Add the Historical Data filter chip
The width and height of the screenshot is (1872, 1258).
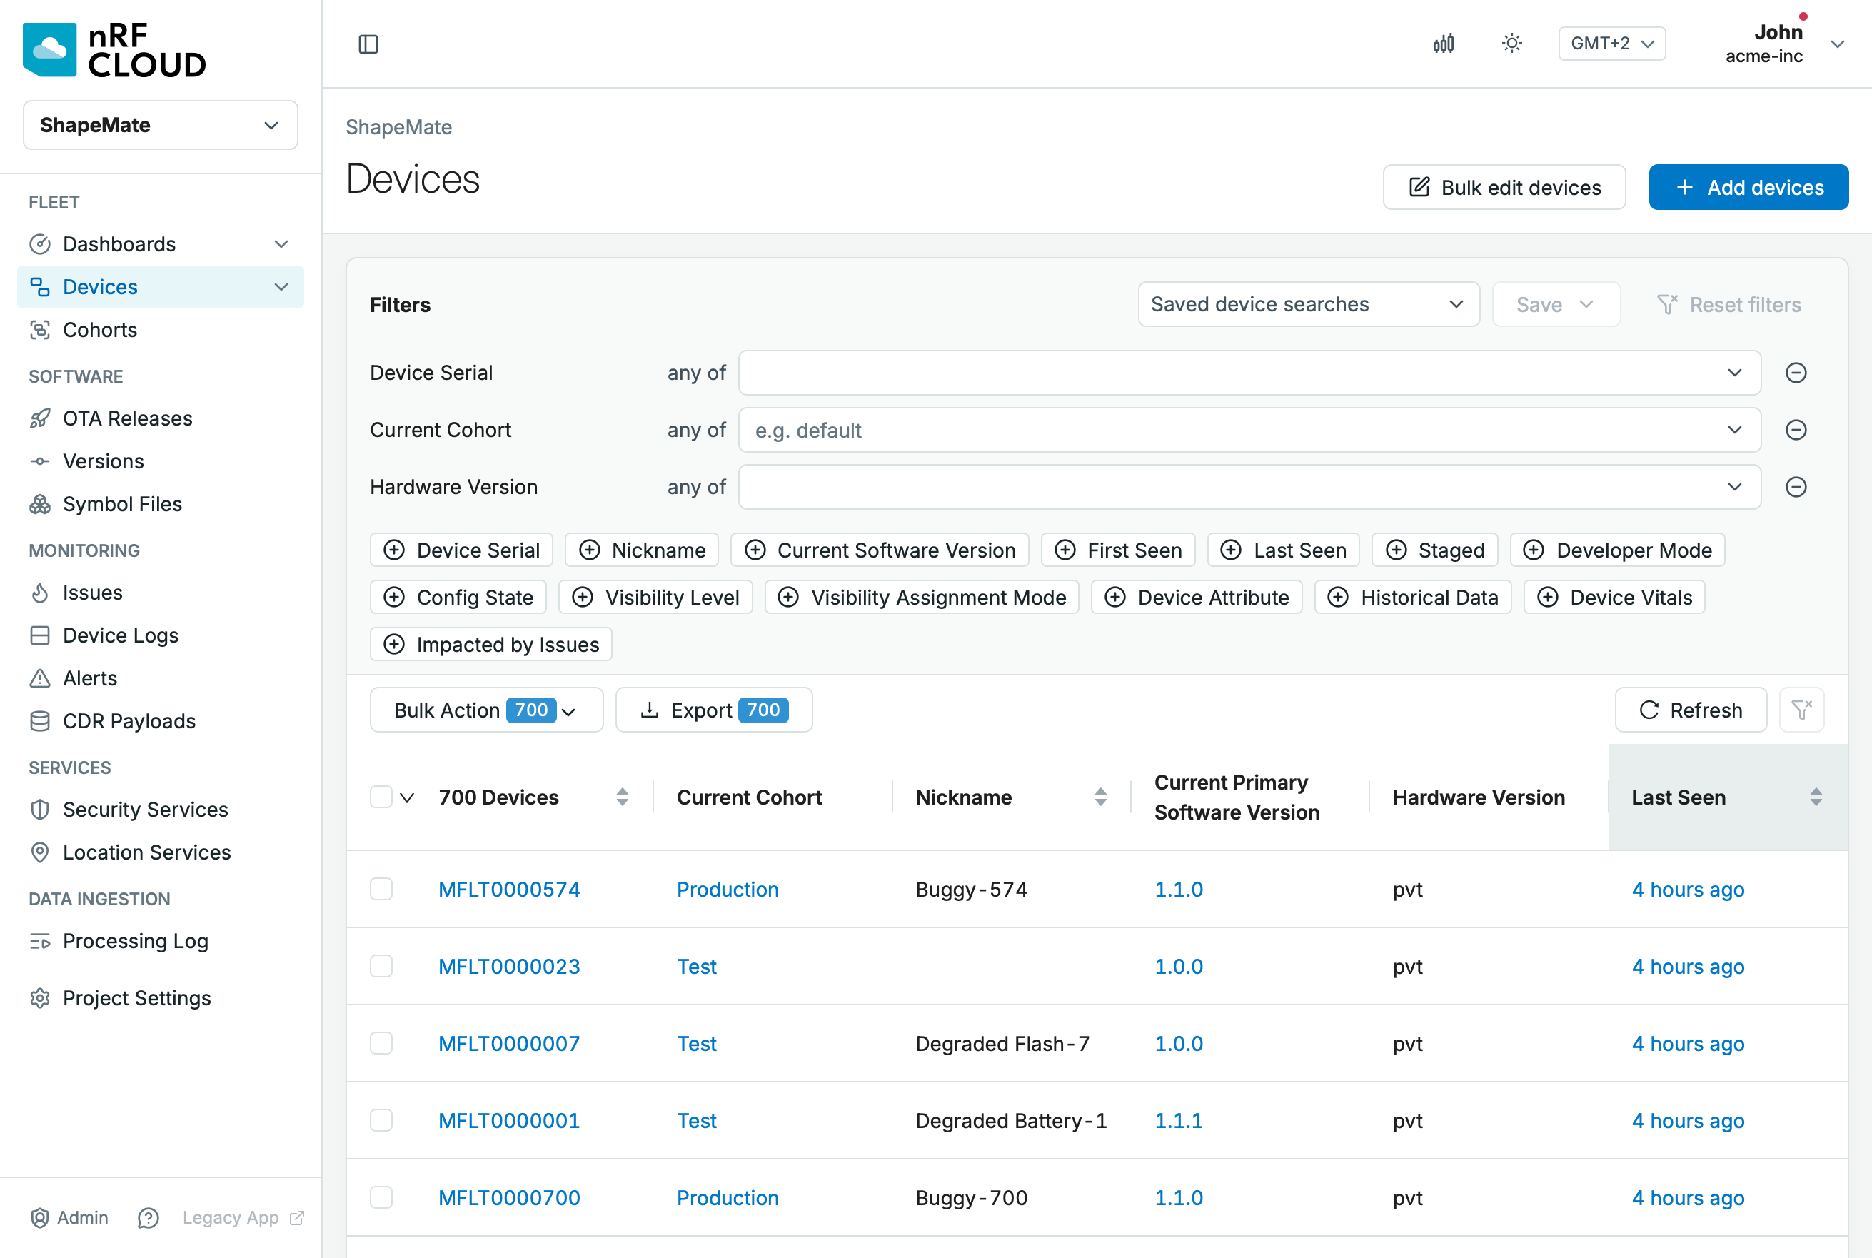pyautogui.click(x=1413, y=598)
